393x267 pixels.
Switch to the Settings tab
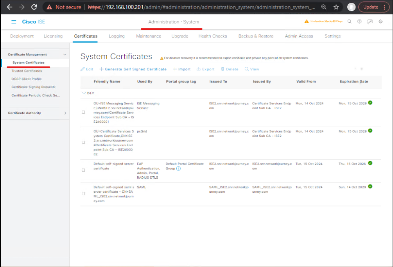[333, 36]
